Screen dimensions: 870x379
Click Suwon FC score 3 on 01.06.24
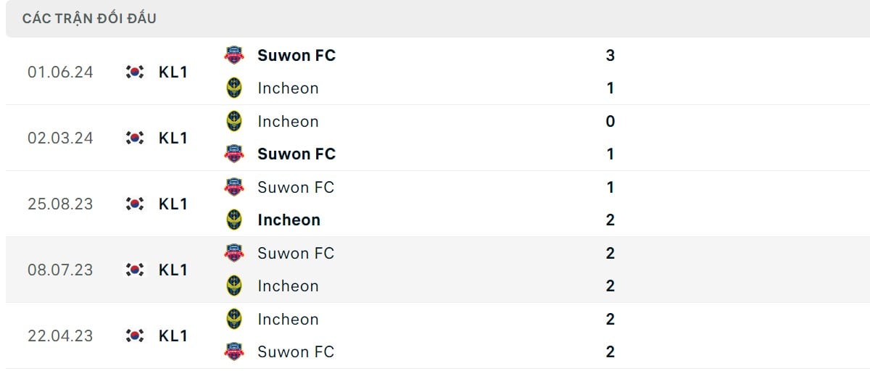pyautogui.click(x=610, y=55)
